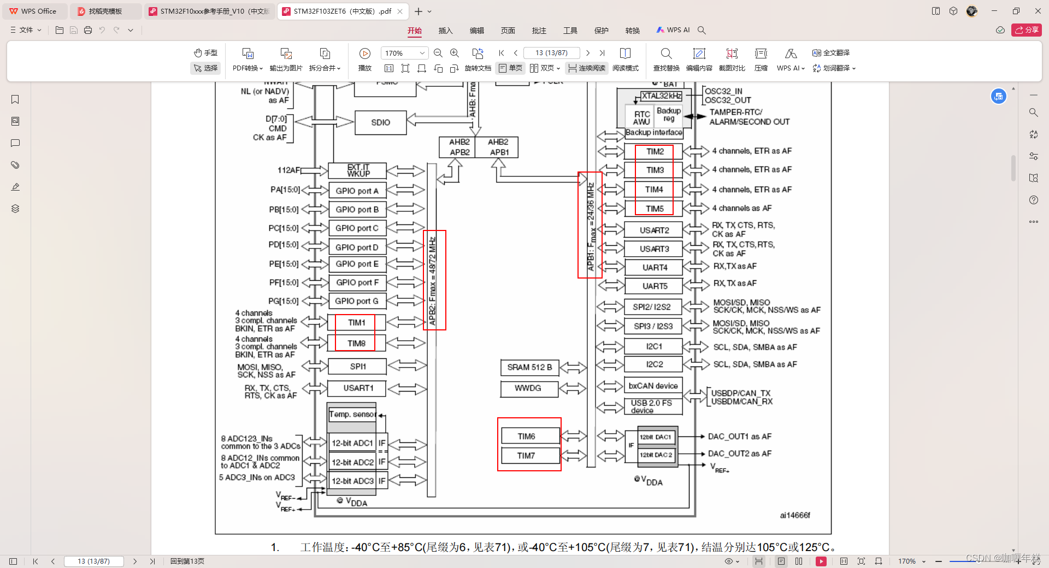This screenshot has height=568, width=1049.
Task: Open the 170% zoom dropdown in toolbar
Action: (422, 53)
